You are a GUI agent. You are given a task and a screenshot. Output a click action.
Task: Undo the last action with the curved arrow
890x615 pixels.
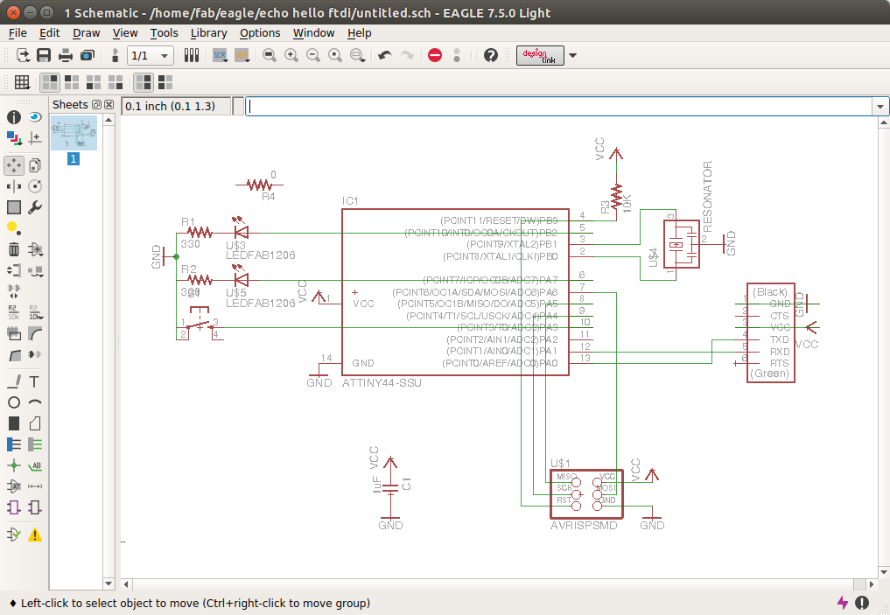tap(385, 55)
